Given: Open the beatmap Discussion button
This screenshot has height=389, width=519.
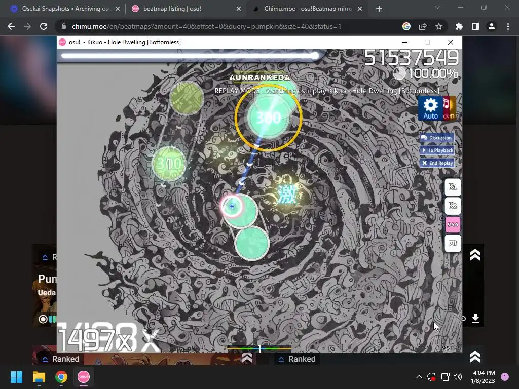Looking at the screenshot, I should coord(437,138).
